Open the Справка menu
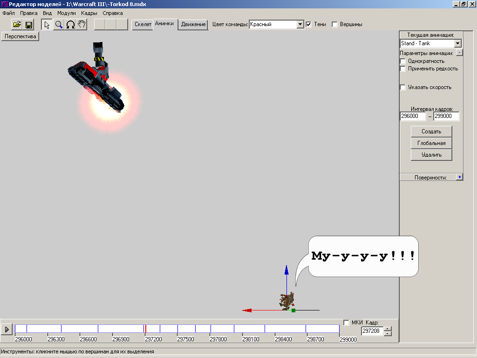 coord(113,13)
